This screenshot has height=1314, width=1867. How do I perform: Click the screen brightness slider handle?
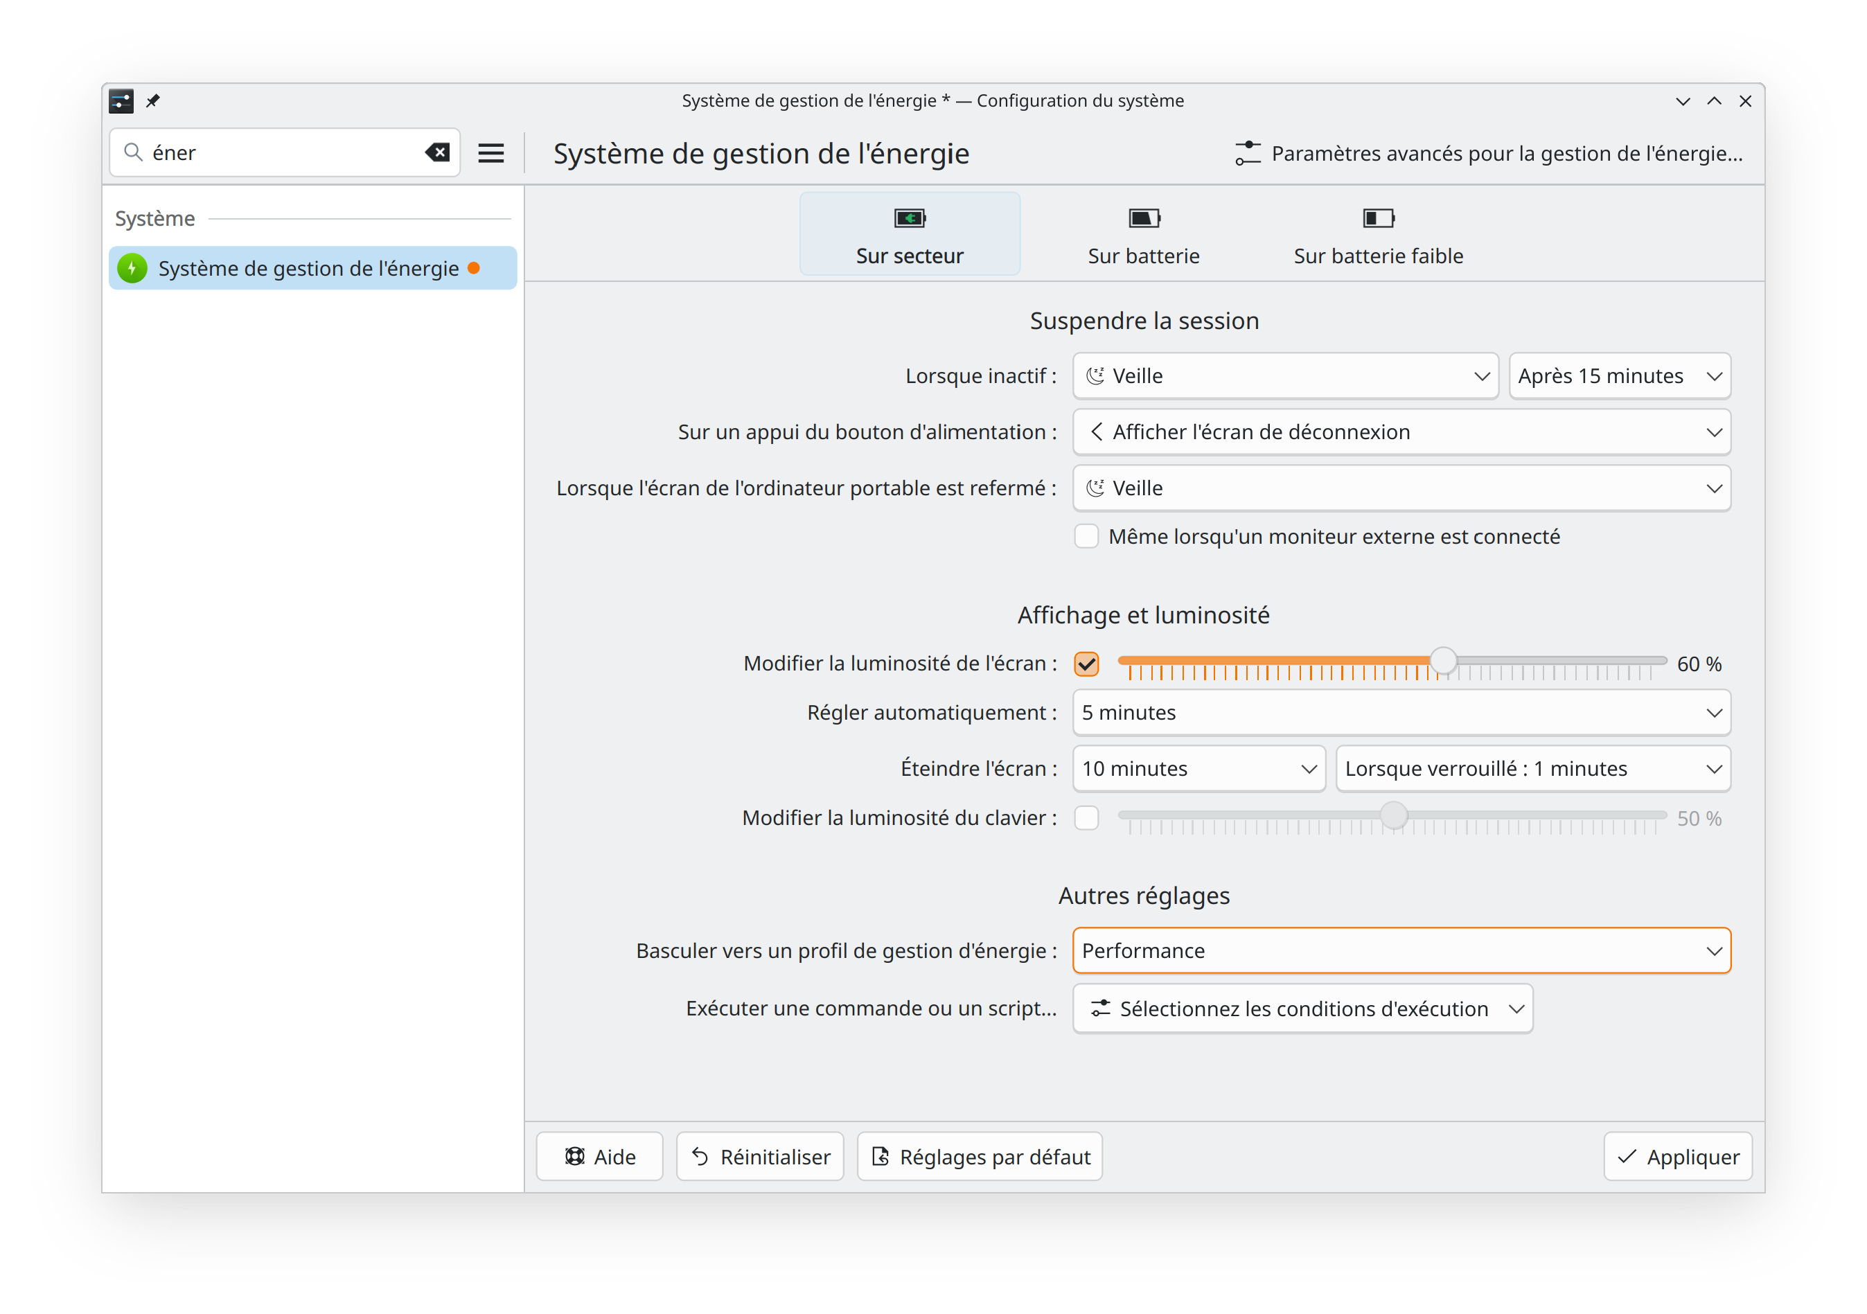point(1443,660)
